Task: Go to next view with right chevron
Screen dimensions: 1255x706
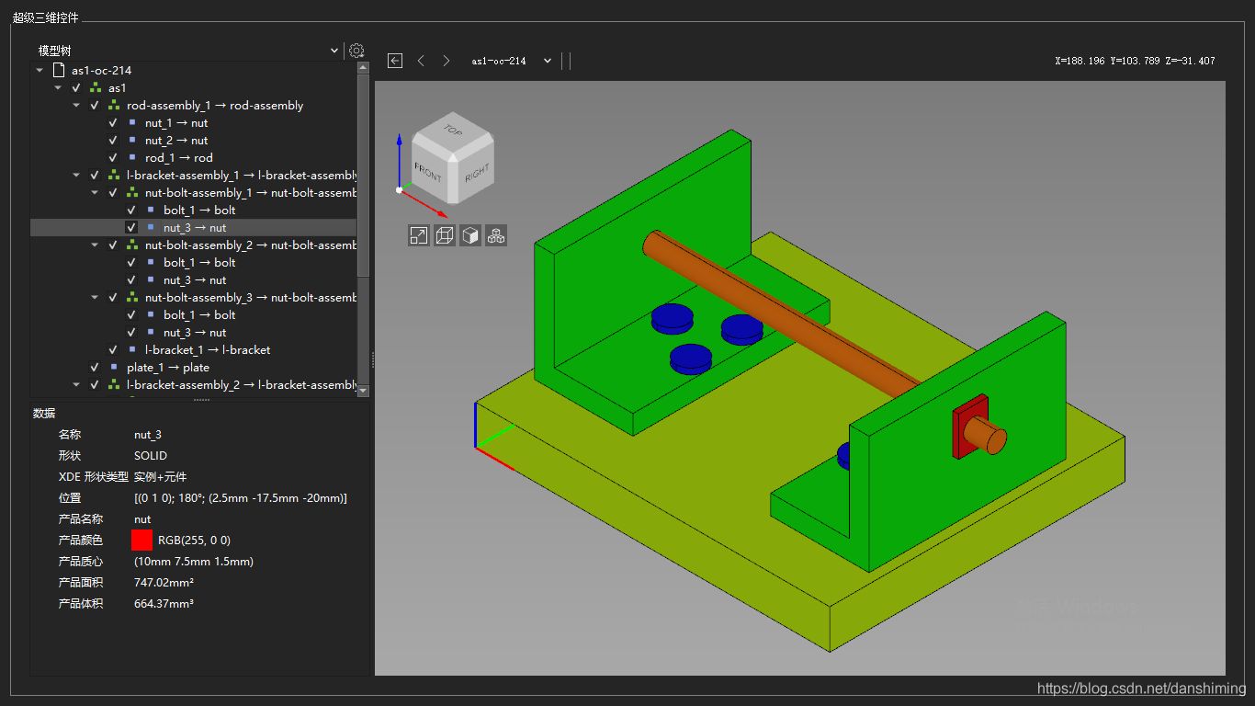Action: (x=447, y=61)
